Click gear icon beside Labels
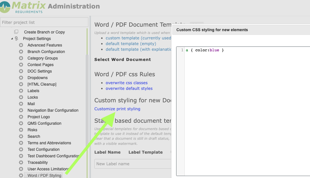Screen dimensions: 310x178 click(21, 90)
